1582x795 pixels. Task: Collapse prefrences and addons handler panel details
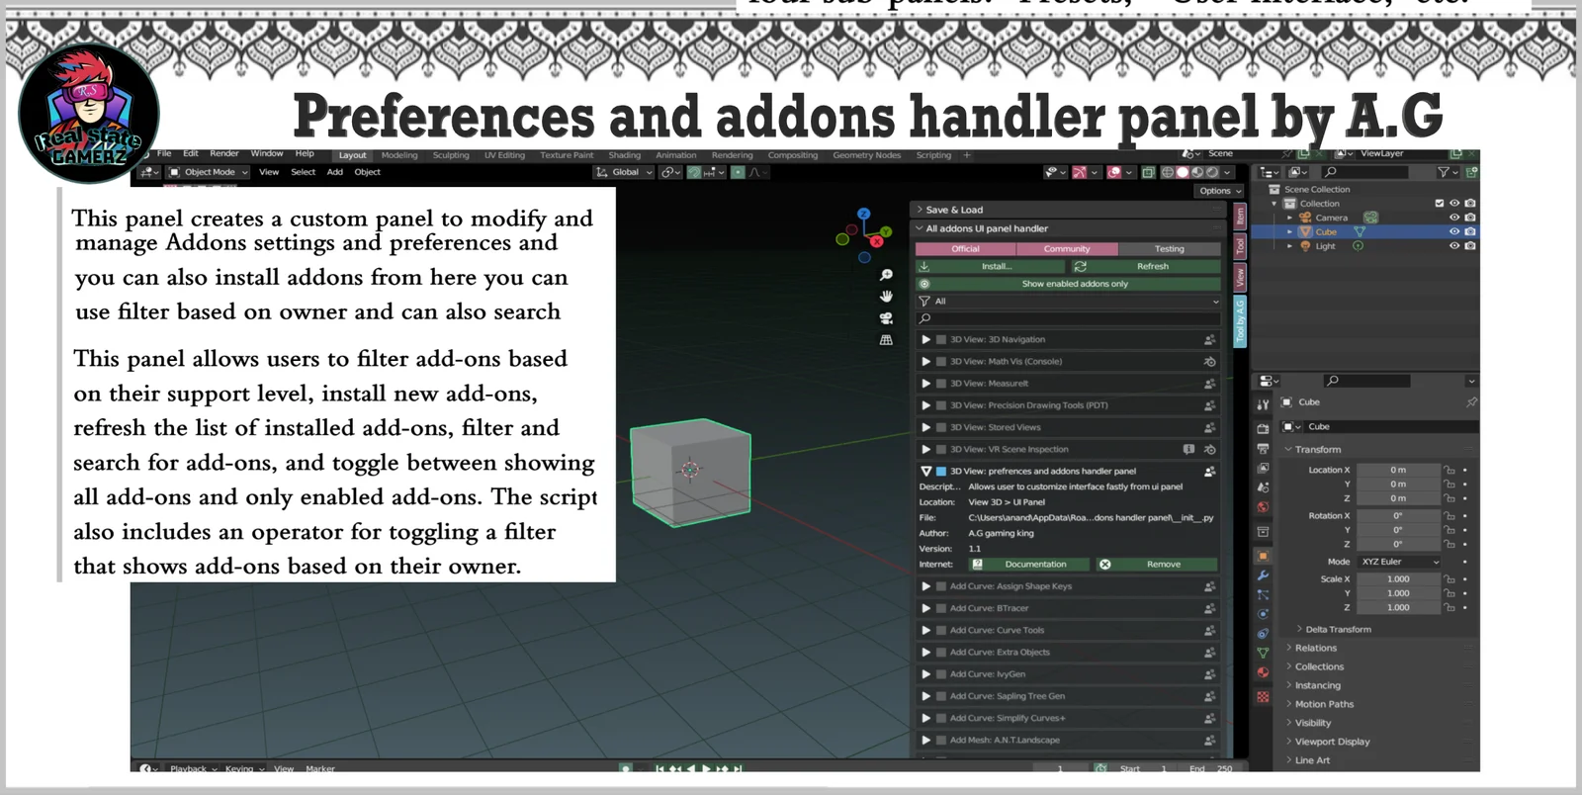[925, 472]
